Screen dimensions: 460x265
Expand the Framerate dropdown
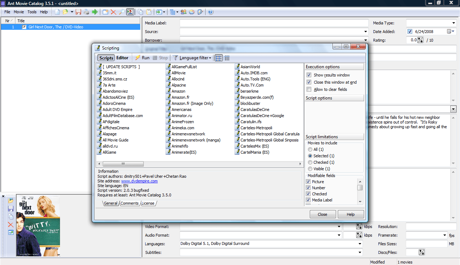tap(445, 235)
